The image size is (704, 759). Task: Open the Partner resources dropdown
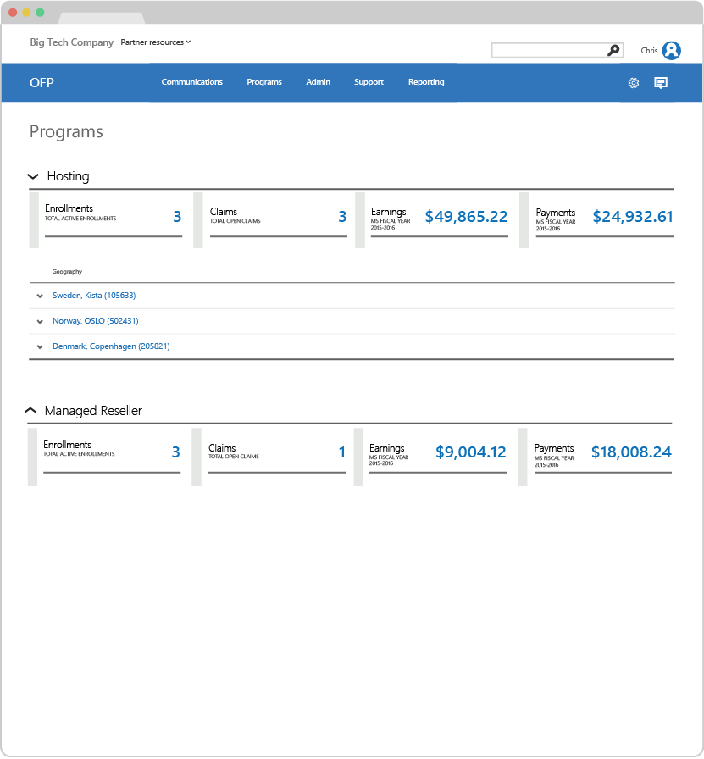[156, 42]
